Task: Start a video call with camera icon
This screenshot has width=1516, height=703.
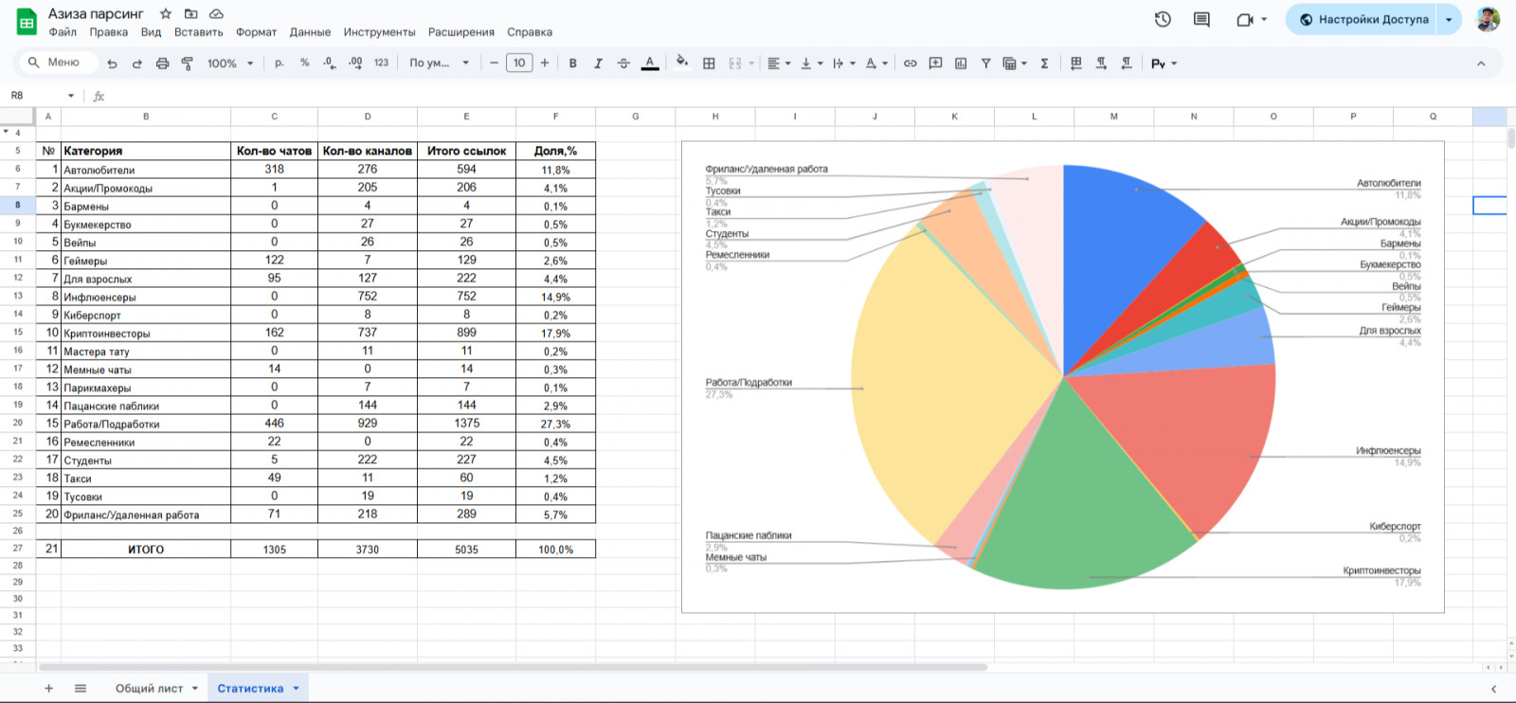Action: (x=1245, y=19)
